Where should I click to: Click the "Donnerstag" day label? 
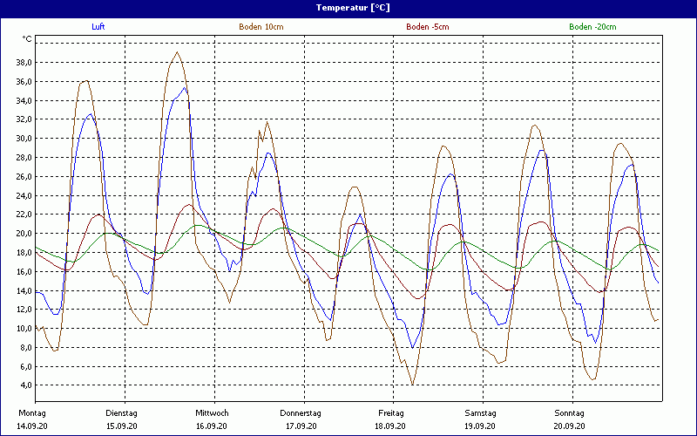point(301,413)
